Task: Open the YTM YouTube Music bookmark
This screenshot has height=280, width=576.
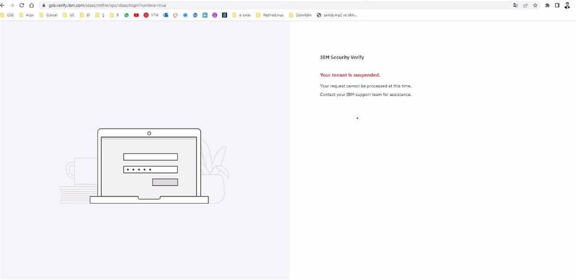Action: tap(151, 15)
